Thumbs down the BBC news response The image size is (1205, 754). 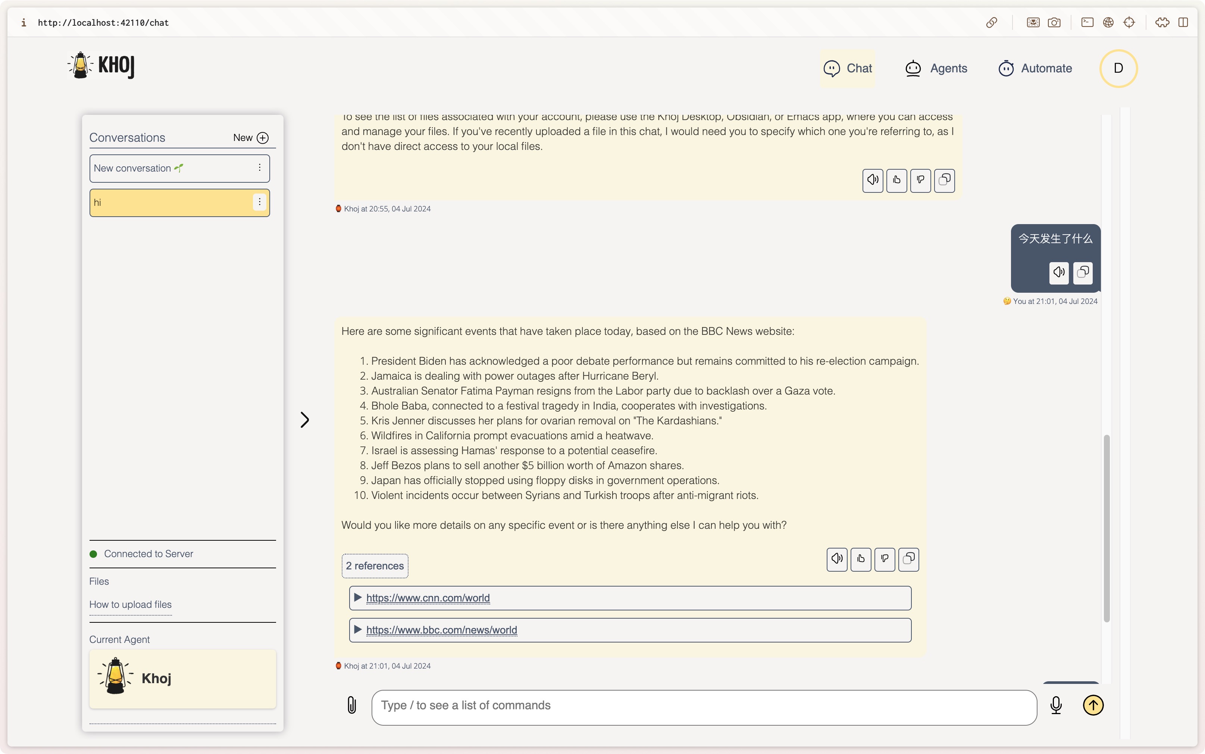click(x=884, y=559)
